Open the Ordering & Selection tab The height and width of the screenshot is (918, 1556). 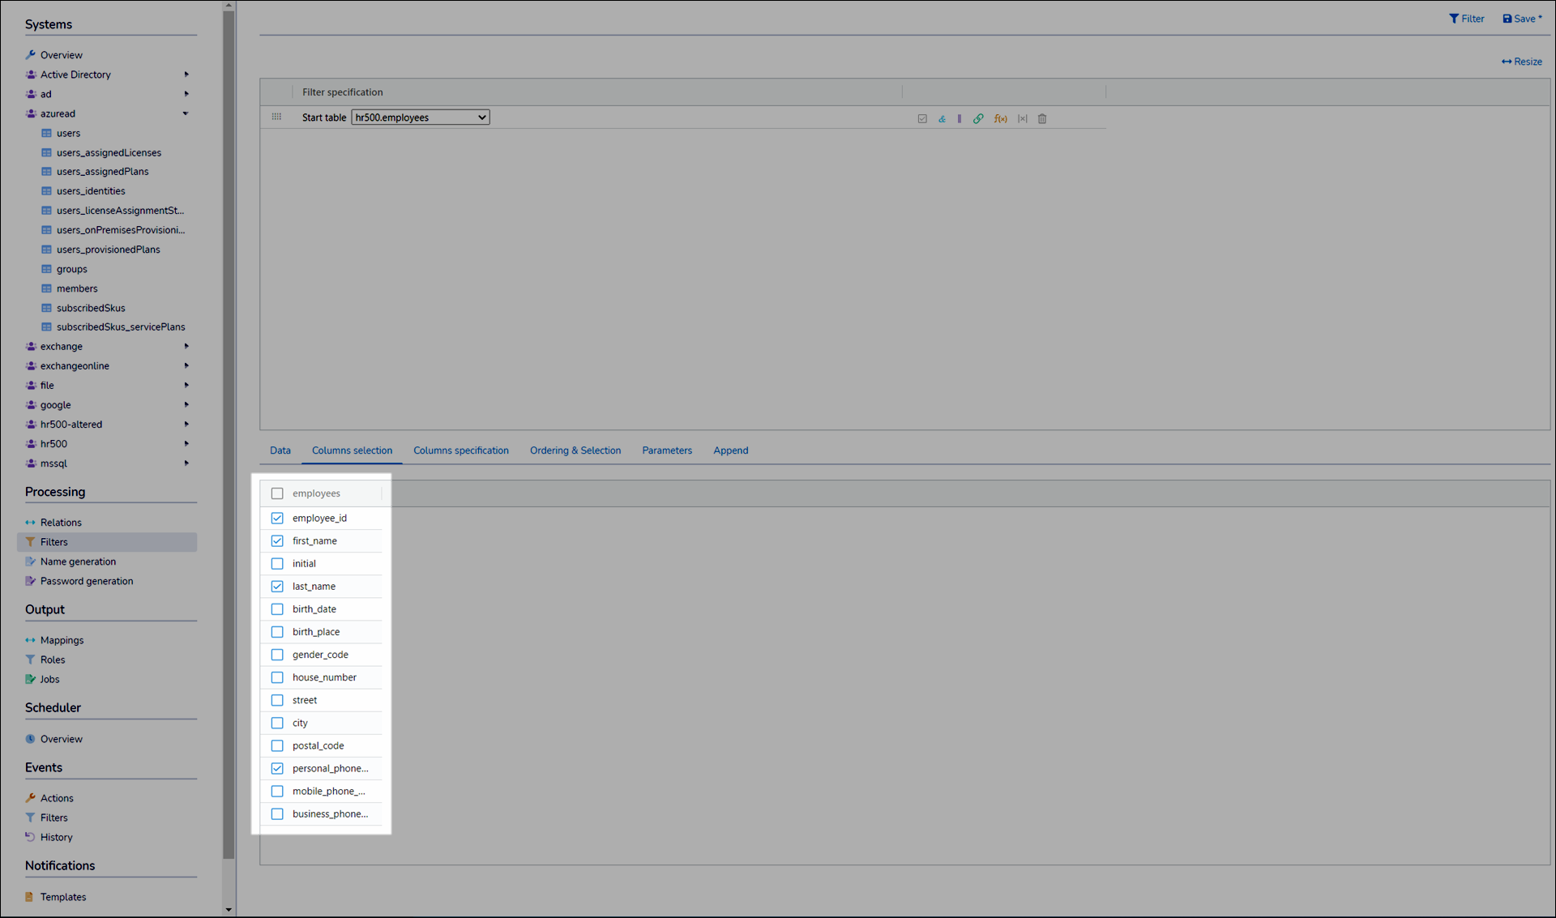pos(575,450)
